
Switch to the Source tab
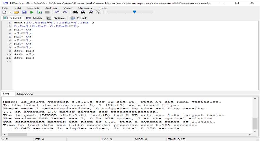tap(13, 18)
